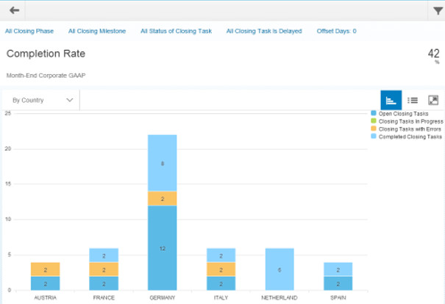Toggle Closing Tasks with Errors legend entry
The height and width of the screenshot is (304, 445).
tap(409, 129)
